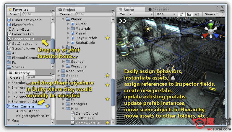Viewport: 232px width, 132px height.
Task: Click the Scenes folder icon in Favorites
Action: click(x=9, y=67)
